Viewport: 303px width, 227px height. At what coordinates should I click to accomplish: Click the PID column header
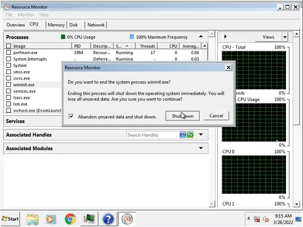(x=81, y=46)
